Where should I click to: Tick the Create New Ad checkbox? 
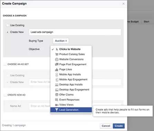pyautogui.click(x=5, y=95)
